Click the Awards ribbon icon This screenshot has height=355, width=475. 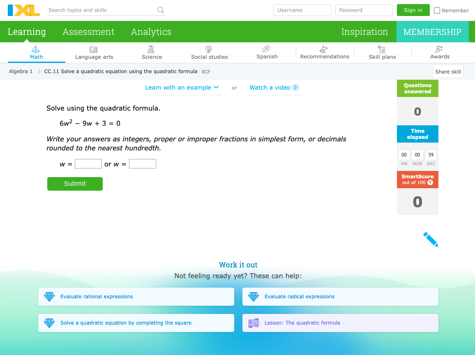pos(439,49)
